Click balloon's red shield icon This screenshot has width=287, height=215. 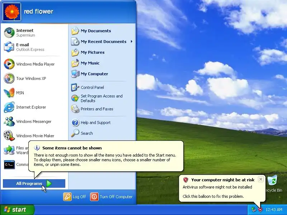[185, 180]
